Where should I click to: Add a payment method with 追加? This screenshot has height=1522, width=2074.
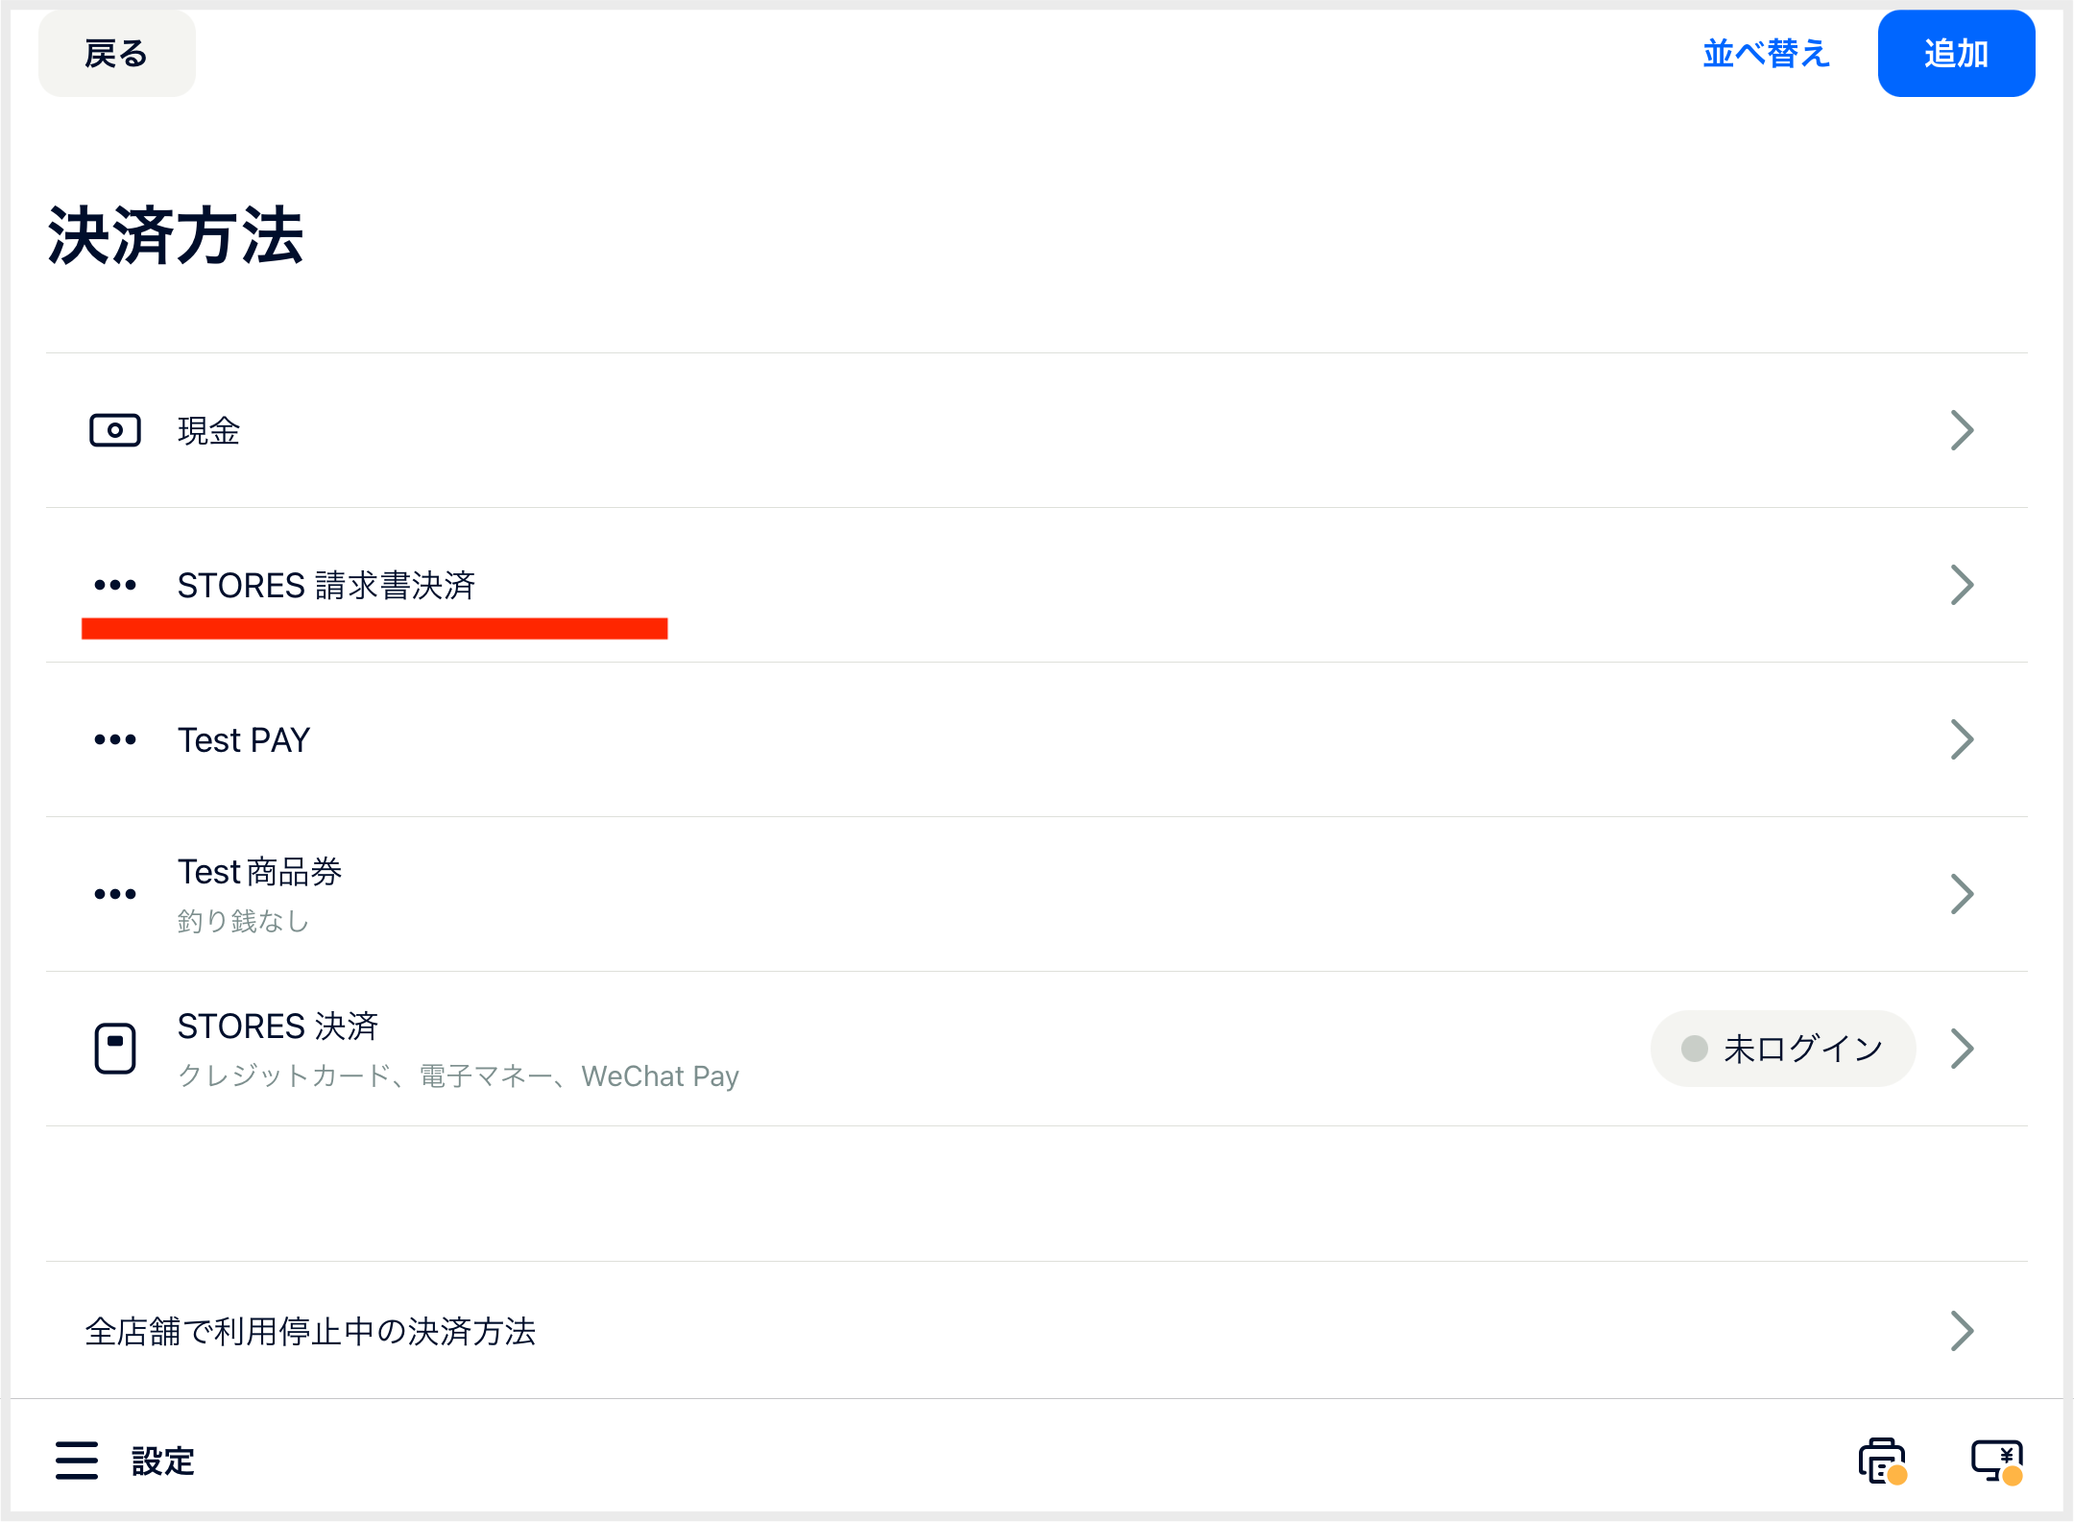coord(1956,54)
